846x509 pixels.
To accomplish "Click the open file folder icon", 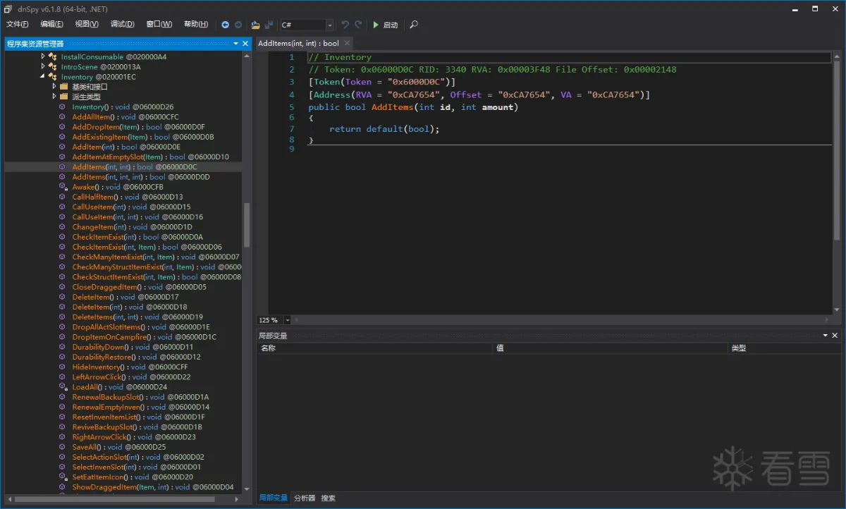I will coord(255,25).
